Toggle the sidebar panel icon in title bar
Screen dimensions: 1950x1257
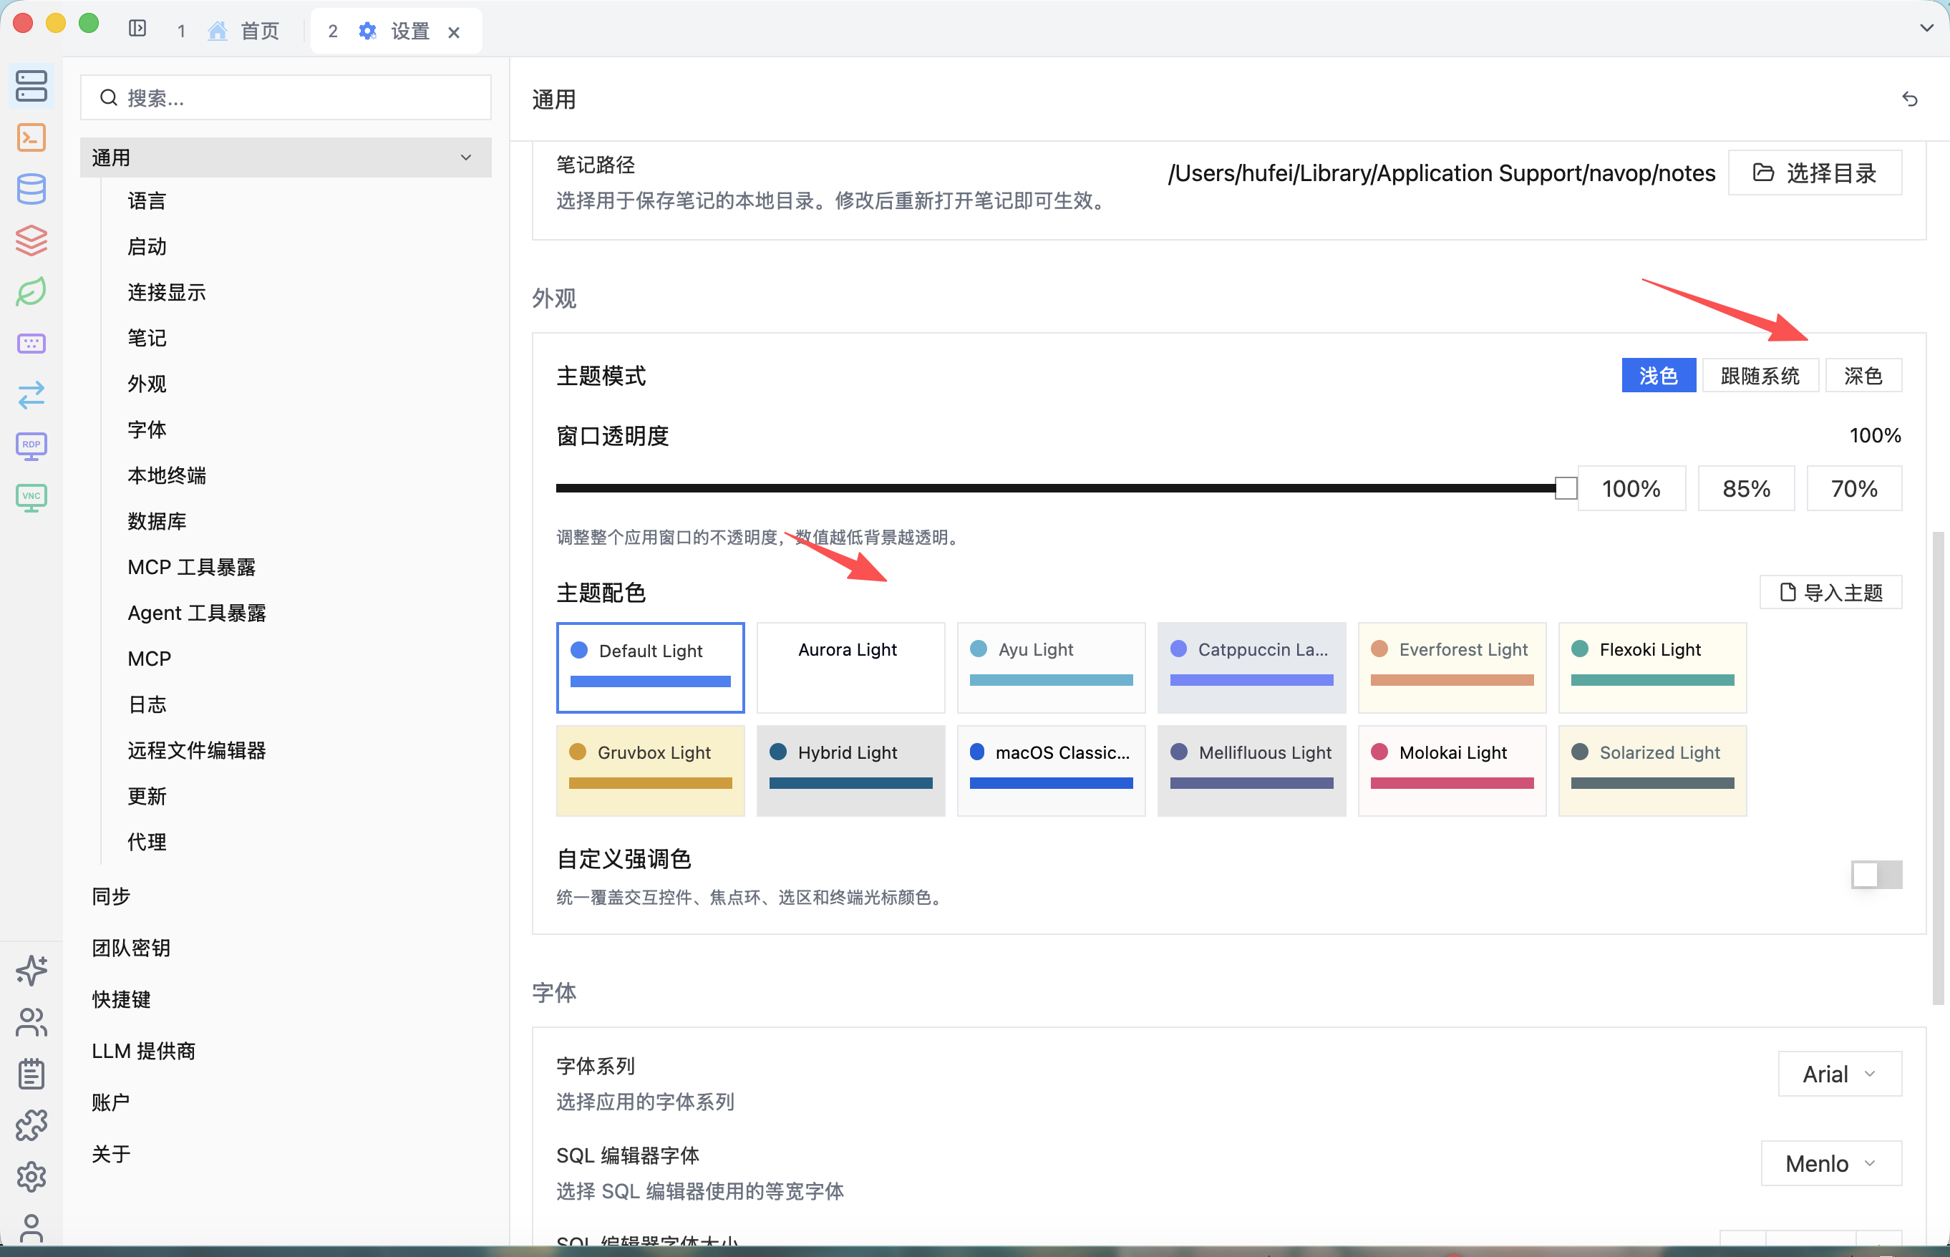(137, 29)
